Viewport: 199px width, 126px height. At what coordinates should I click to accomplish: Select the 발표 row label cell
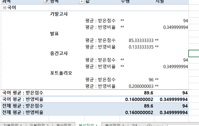pos(54,34)
